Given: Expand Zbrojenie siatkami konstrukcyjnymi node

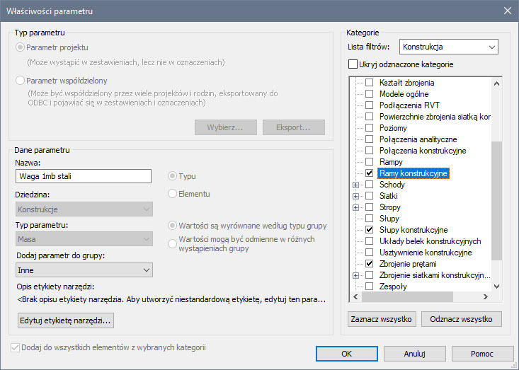Looking at the screenshot, I should point(355,275).
